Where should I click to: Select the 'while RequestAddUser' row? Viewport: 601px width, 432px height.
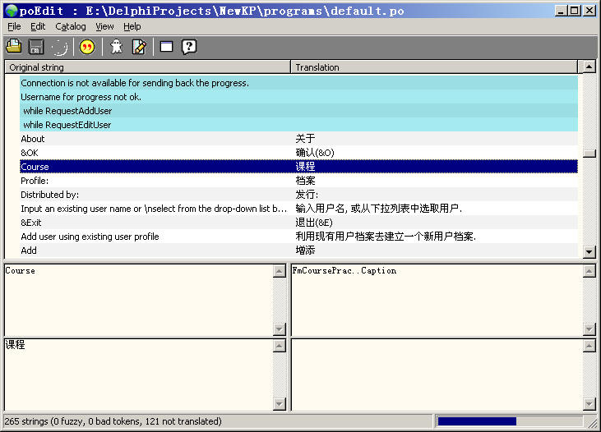(x=298, y=111)
